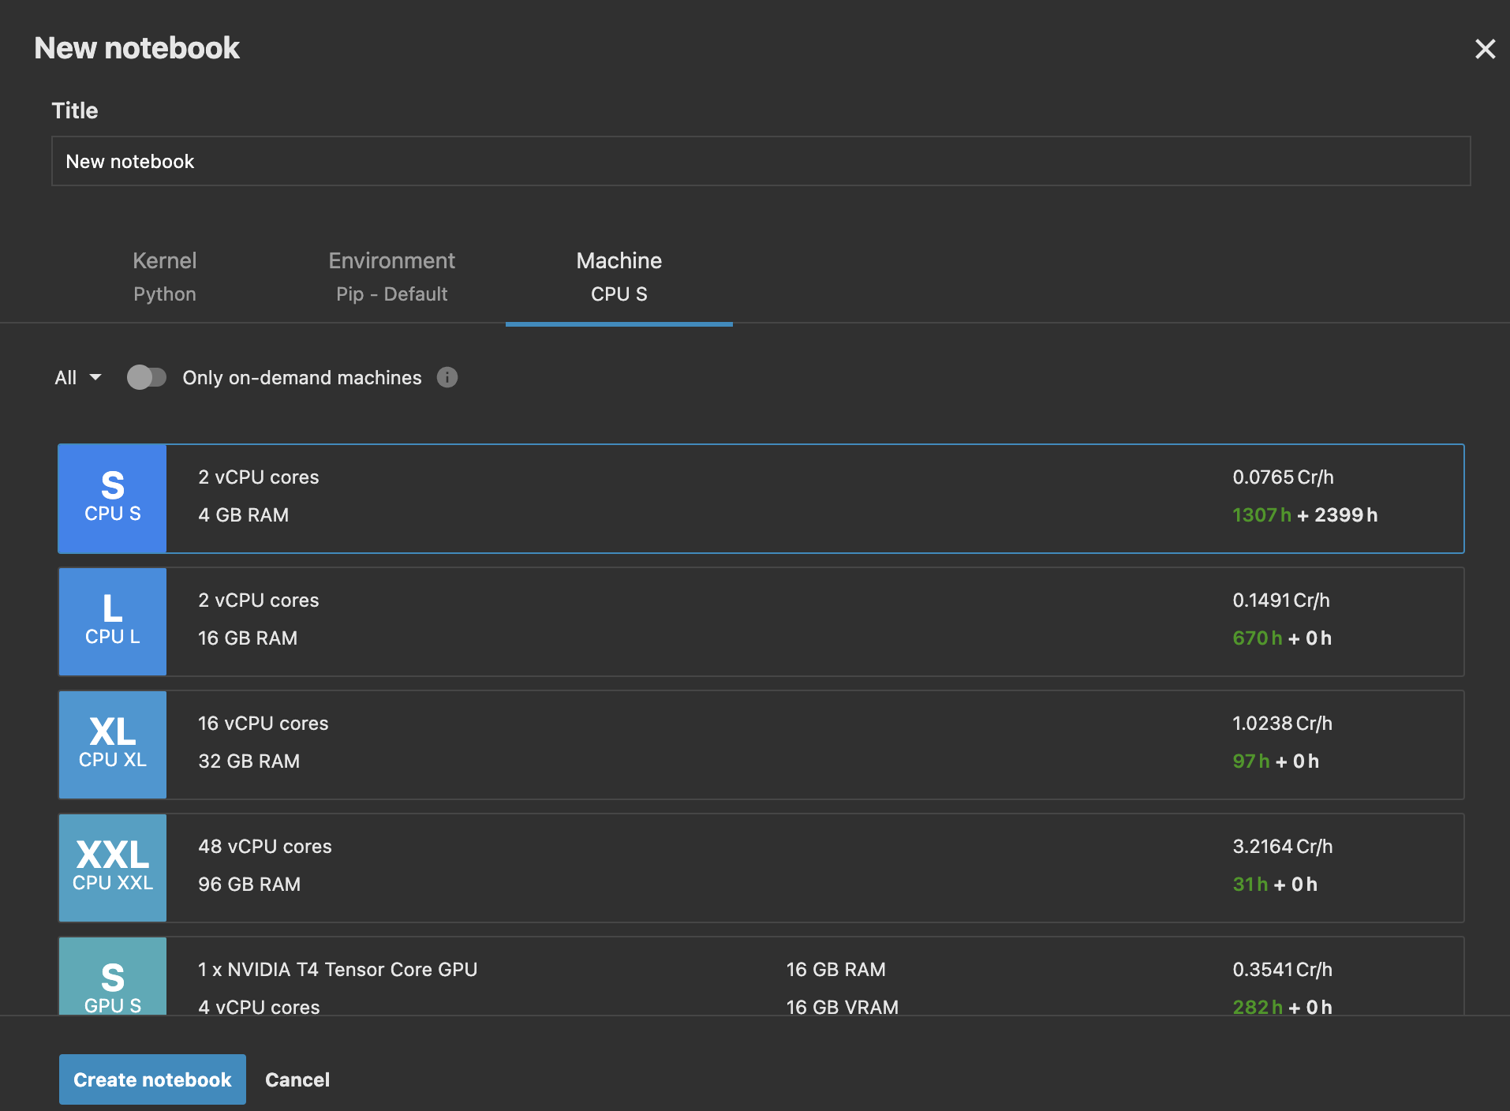1510x1111 pixels.
Task: Click the dialog close icon
Action: pos(1486,49)
